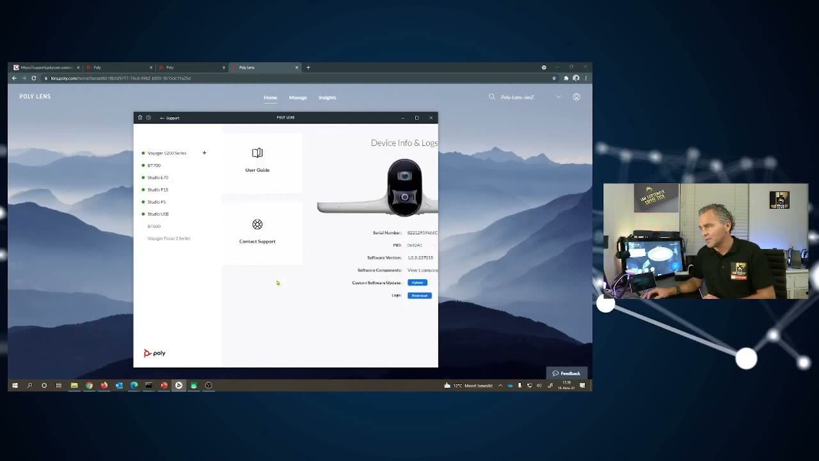Image resolution: width=819 pixels, height=461 pixels.
Task: Open Google Chrome from taskbar
Action: [89, 385]
